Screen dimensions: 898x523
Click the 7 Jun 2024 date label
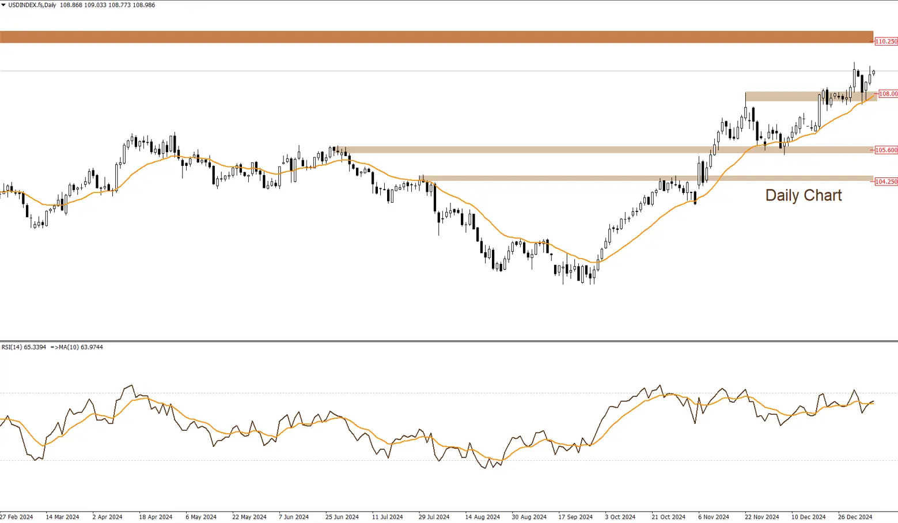295,517
